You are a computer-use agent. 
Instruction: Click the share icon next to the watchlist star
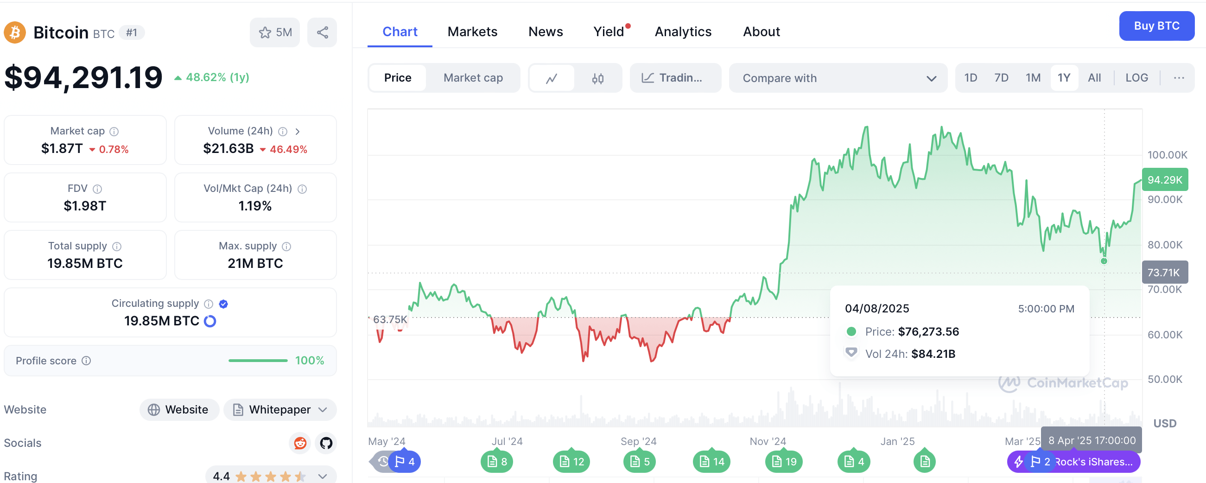(x=322, y=32)
